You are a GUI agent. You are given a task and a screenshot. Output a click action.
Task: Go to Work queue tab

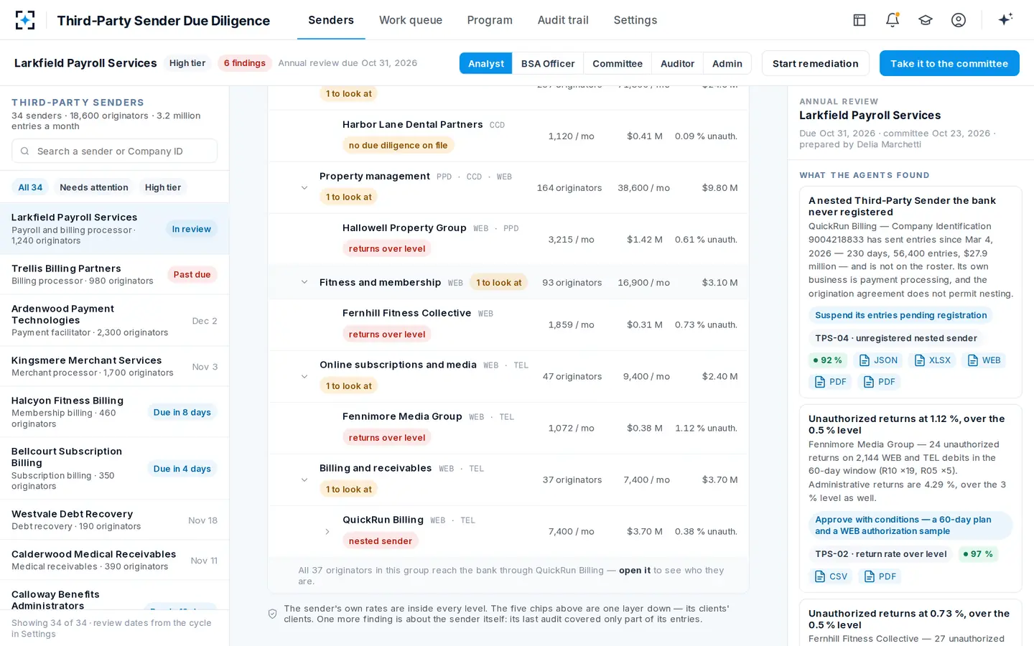(x=411, y=20)
